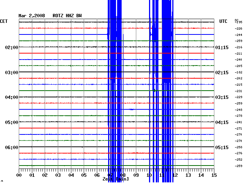244x185 pixels.
Task: Click DC offset value "-195"
Action: (x=238, y=22)
